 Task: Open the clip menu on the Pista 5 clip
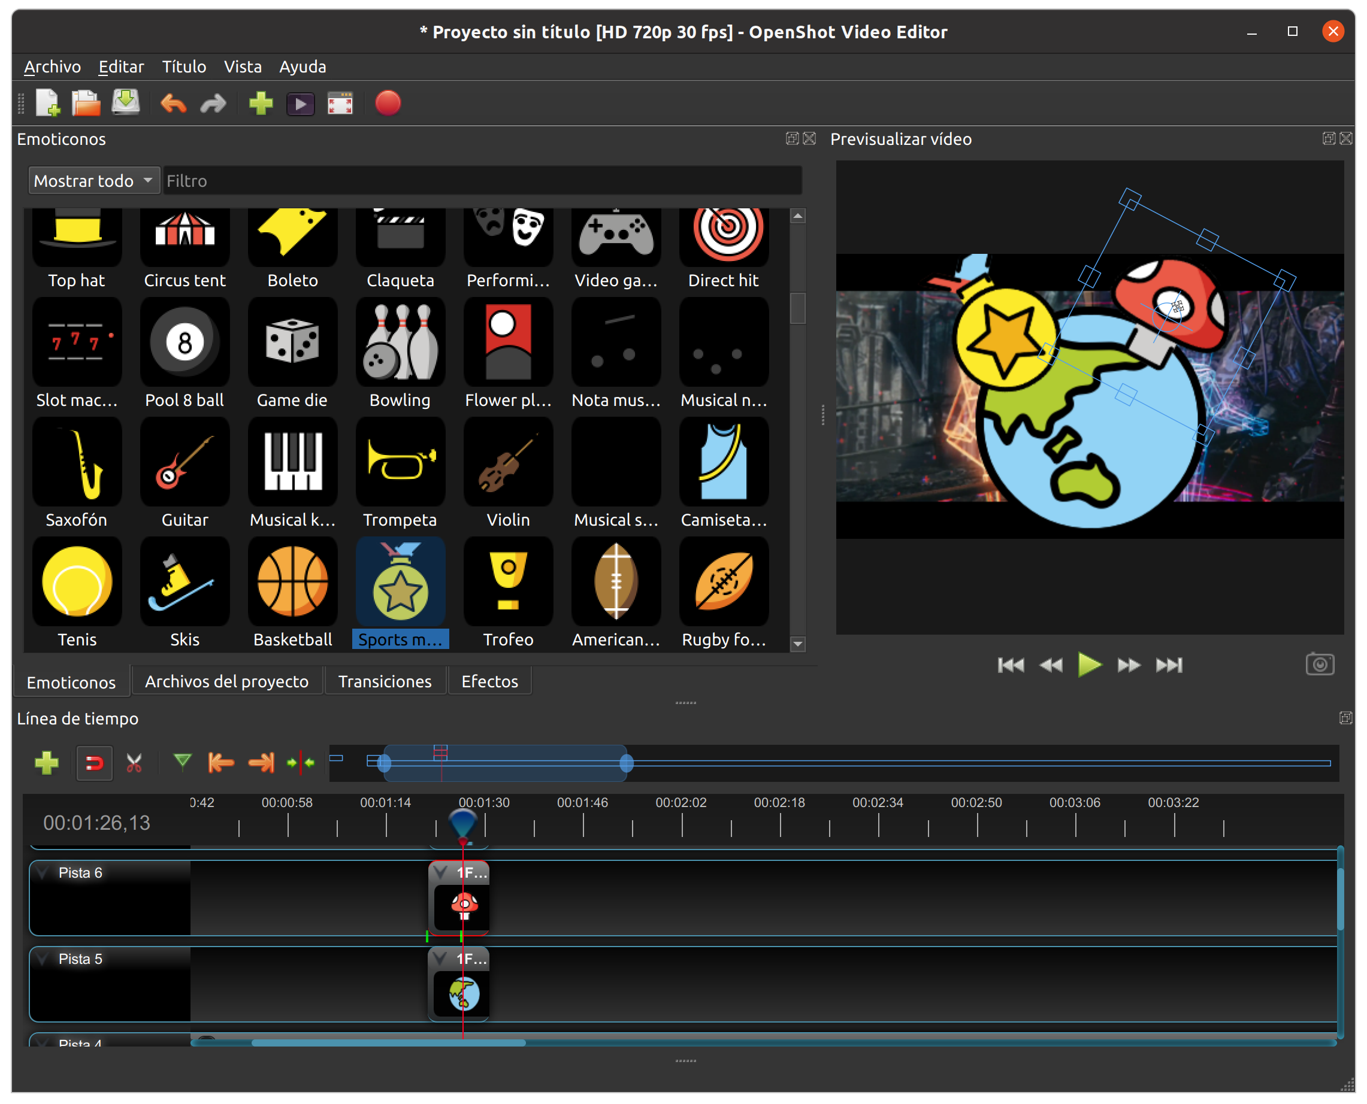coord(440,959)
